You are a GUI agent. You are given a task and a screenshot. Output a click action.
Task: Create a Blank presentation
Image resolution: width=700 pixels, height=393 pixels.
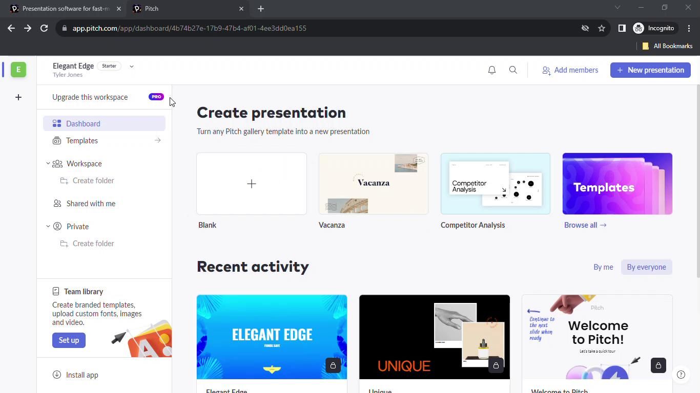point(251,184)
